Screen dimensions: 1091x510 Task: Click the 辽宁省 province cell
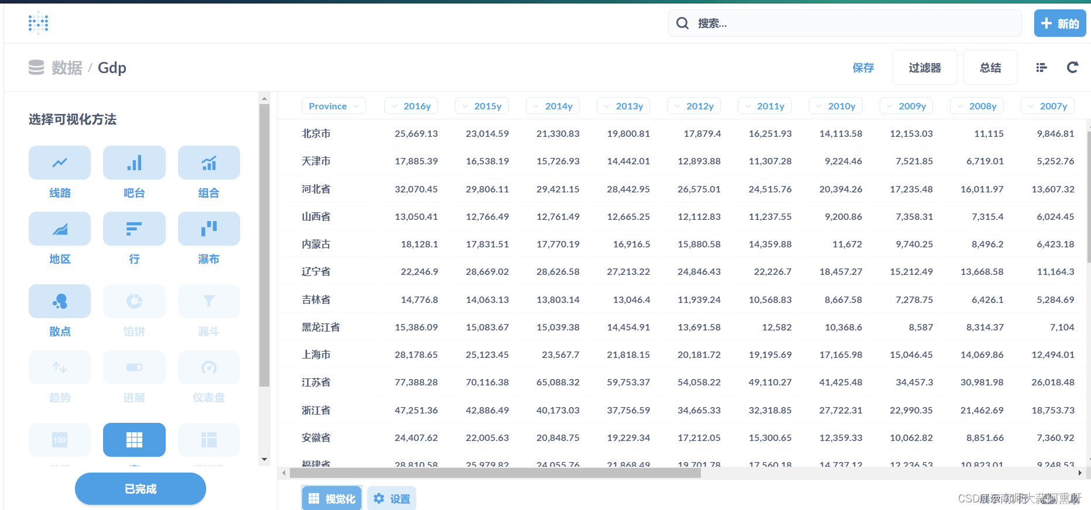coord(316,271)
